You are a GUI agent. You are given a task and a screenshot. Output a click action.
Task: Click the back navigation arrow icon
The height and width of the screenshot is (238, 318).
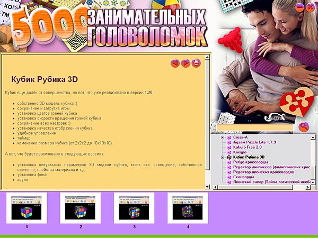coord(175,63)
